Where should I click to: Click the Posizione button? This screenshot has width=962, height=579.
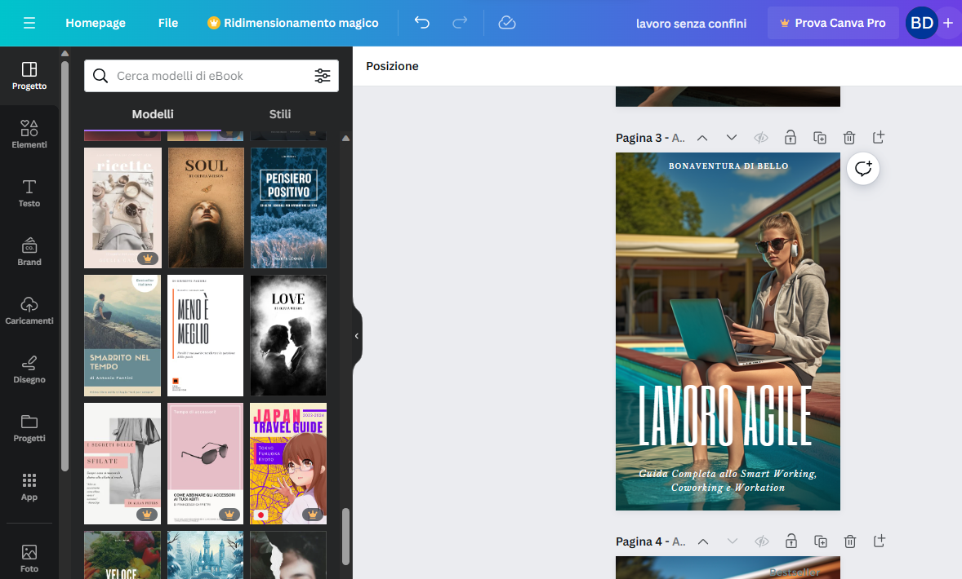click(x=392, y=66)
